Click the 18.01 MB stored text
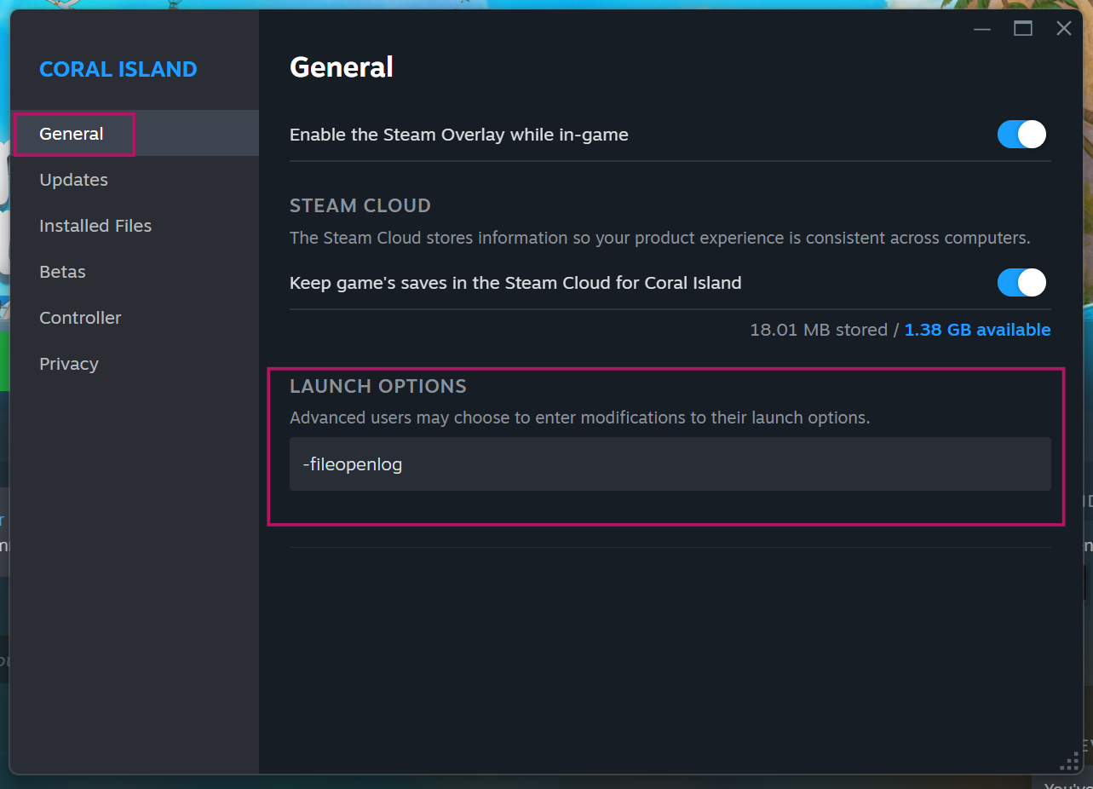 click(x=819, y=330)
